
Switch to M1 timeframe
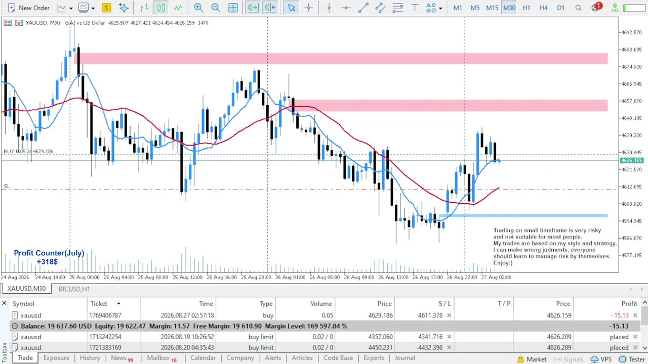pyautogui.click(x=458, y=8)
